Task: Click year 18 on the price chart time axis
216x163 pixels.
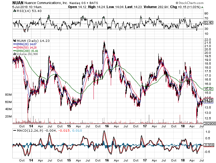Action: pyautogui.click(x=183, y=126)
